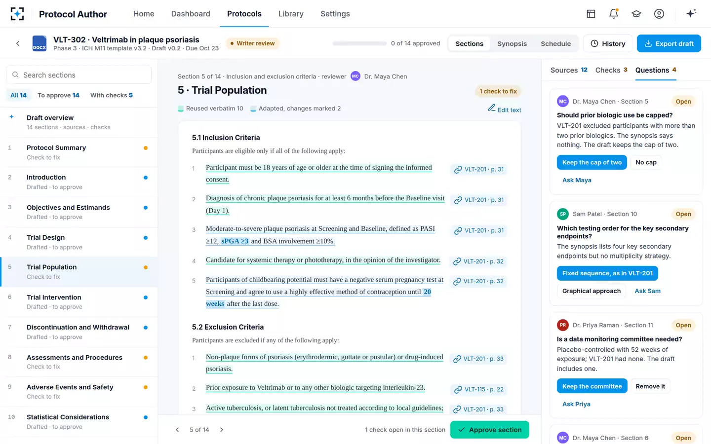Choose Graphical approach answer
Screen dimensions: 711x444
point(592,291)
